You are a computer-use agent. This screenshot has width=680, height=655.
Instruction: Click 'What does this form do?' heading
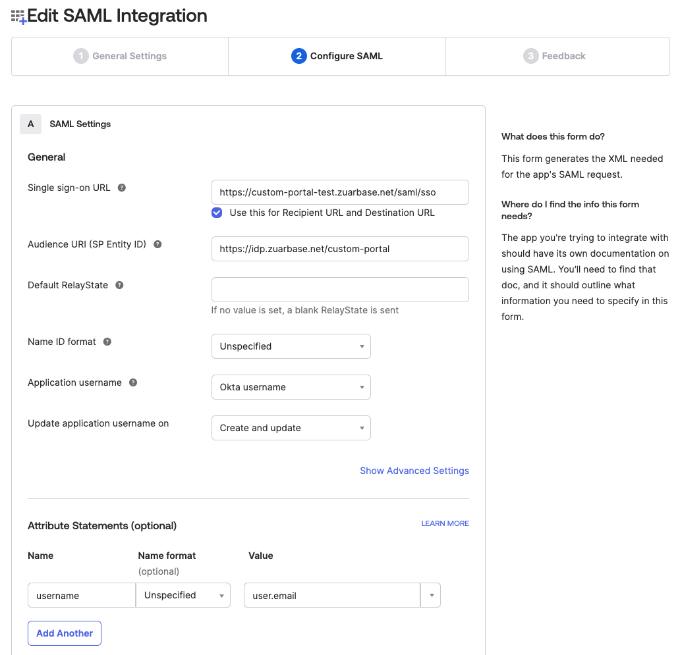[553, 136]
